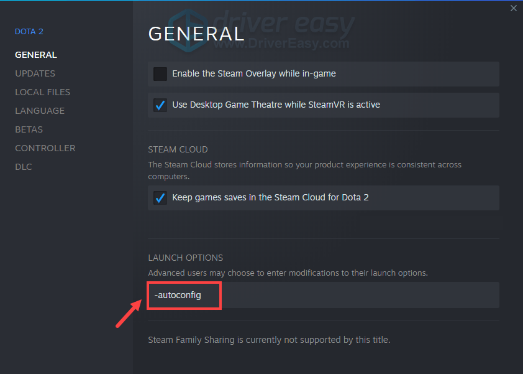Screen dimensions: 523x374
Task: Tick the Steam Overlay while in-game checkbox
Action: click(160, 74)
